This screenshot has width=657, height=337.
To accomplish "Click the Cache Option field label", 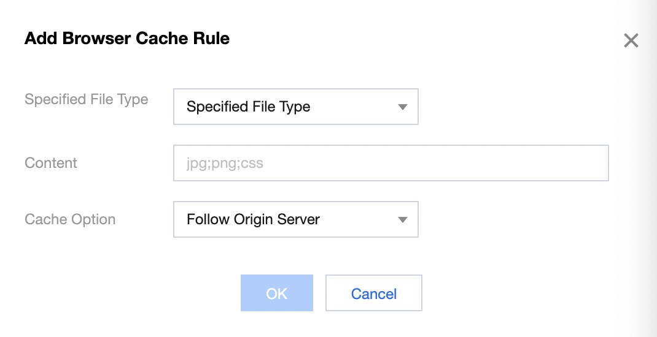I will [x=70, y=219].
